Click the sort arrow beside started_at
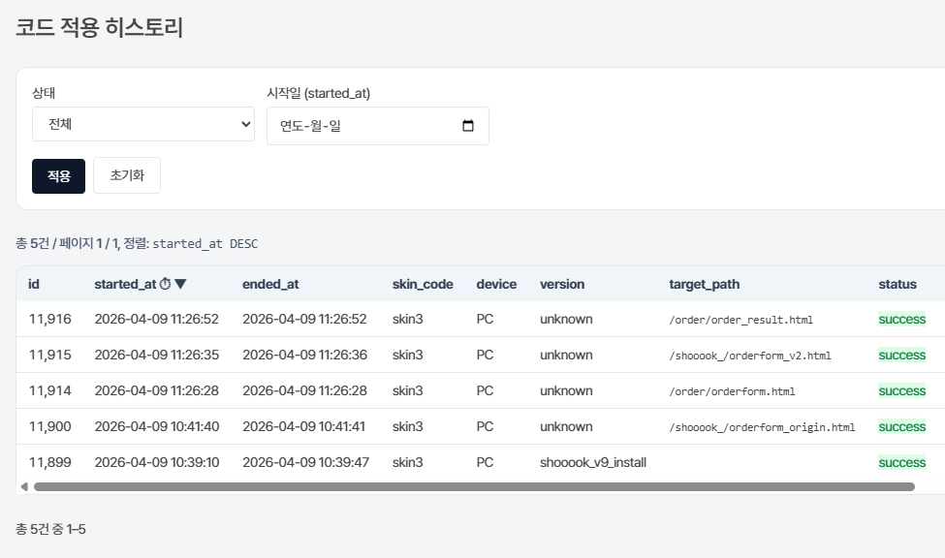This screenshot has height=558, width=945. point(180,284)
